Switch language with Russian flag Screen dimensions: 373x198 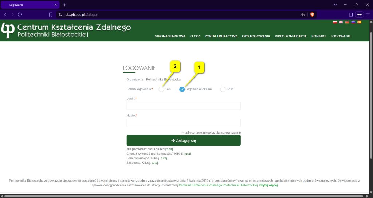(353, 22)
